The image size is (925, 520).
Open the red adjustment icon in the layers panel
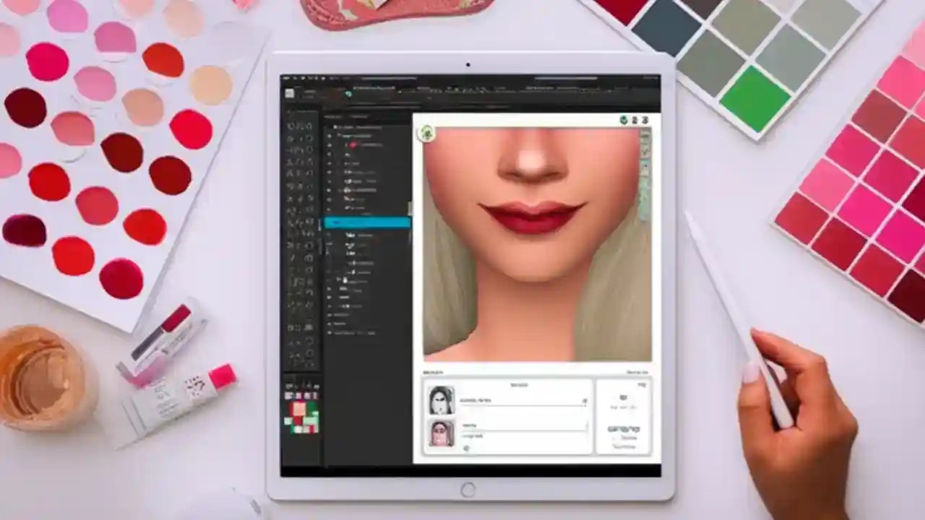pos(354,144)
